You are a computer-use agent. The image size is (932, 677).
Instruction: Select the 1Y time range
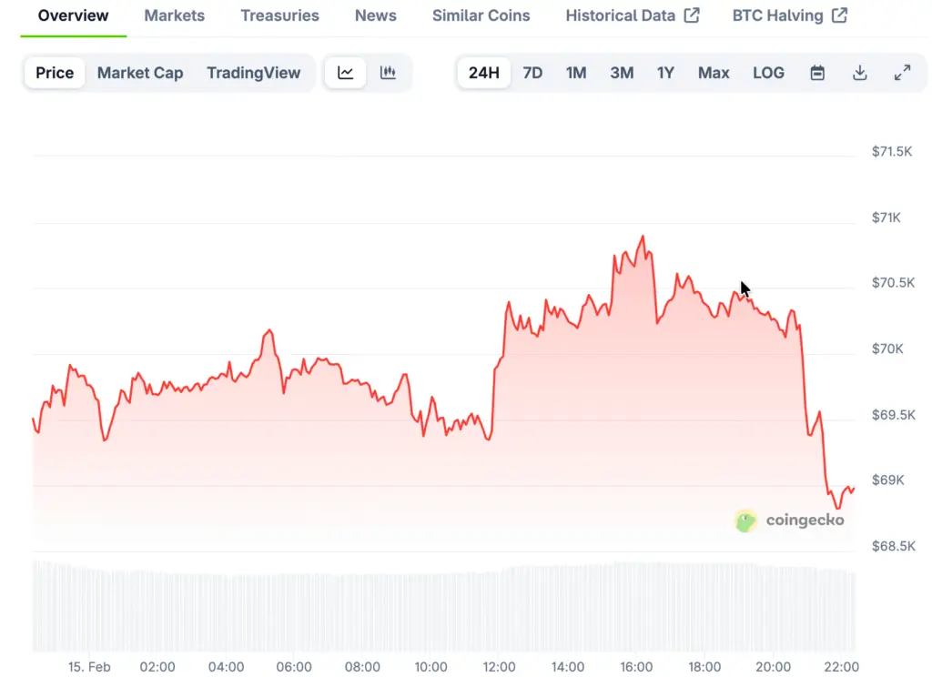[665, 73]
